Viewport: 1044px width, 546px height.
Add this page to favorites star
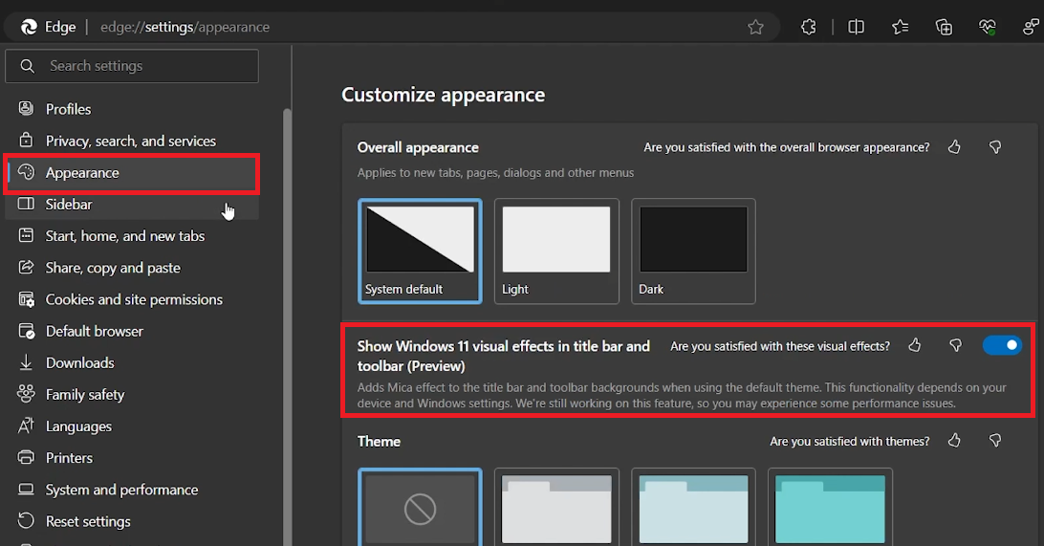point(755,27)
